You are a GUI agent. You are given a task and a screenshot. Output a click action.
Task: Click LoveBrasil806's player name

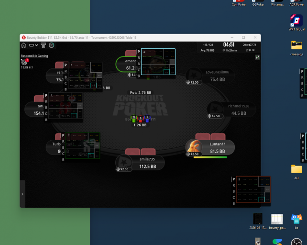[217, 72]
